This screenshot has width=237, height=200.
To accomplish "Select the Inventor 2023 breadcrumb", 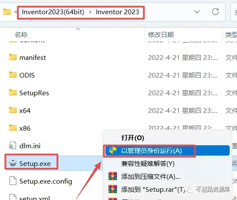I will click(117, 12).
